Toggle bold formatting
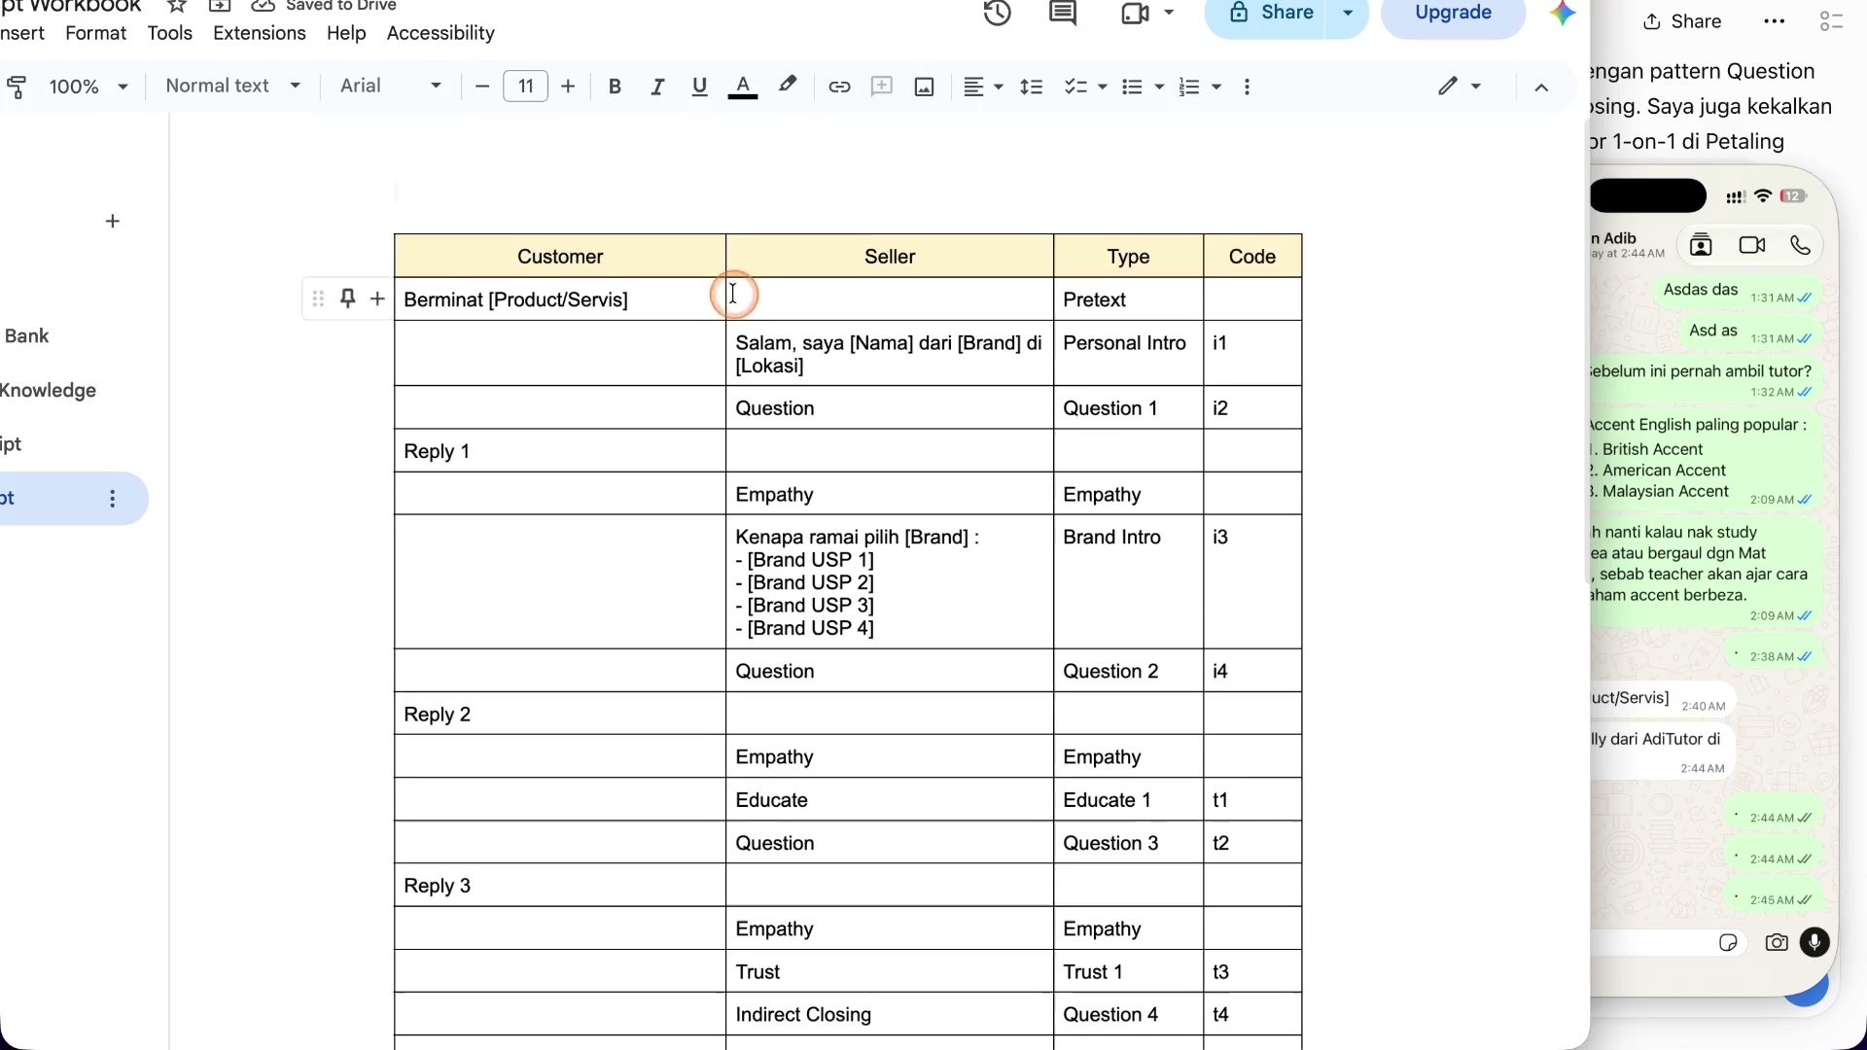 (x=615, y=87)
